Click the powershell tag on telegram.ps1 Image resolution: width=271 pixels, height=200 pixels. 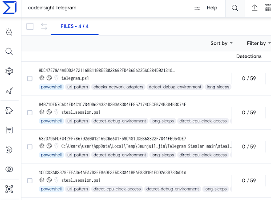point(51,87)
